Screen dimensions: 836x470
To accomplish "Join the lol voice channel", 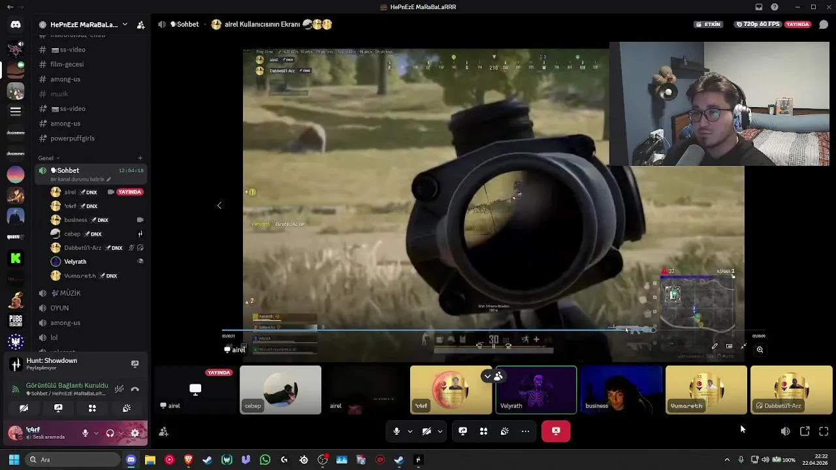I will (54, 337).
